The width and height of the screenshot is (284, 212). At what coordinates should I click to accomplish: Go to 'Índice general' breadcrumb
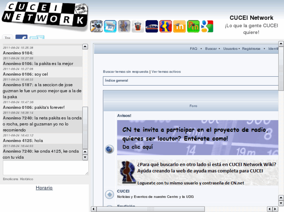click(x=116, y=81)
